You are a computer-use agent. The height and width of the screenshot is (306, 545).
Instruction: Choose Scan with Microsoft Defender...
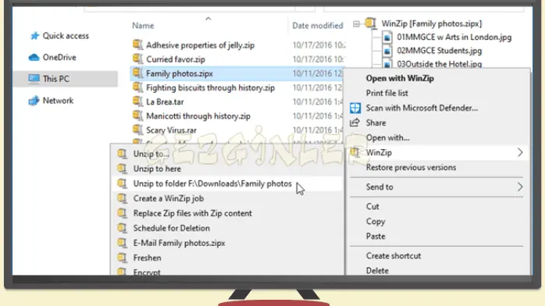tap(422, 108)
